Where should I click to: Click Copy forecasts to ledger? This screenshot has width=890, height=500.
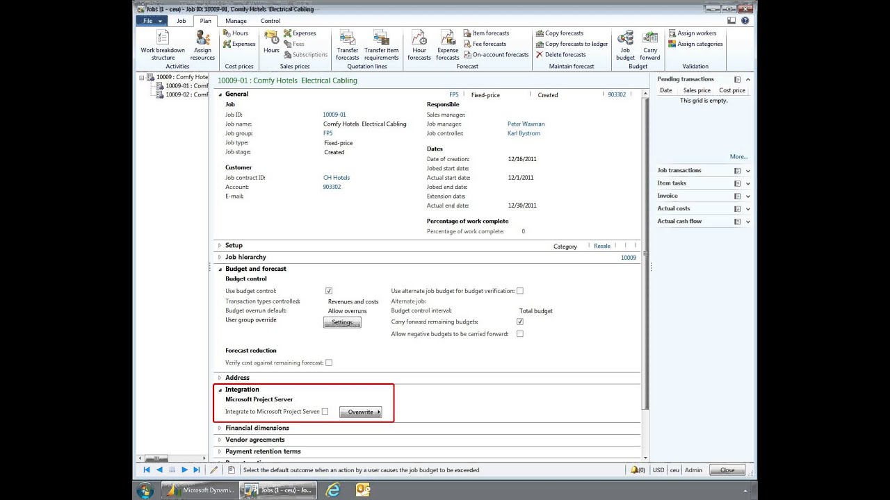point(572,44)
